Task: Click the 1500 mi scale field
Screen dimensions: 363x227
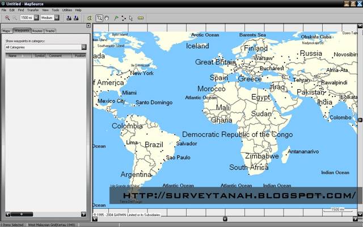Action: coord(27,18)
